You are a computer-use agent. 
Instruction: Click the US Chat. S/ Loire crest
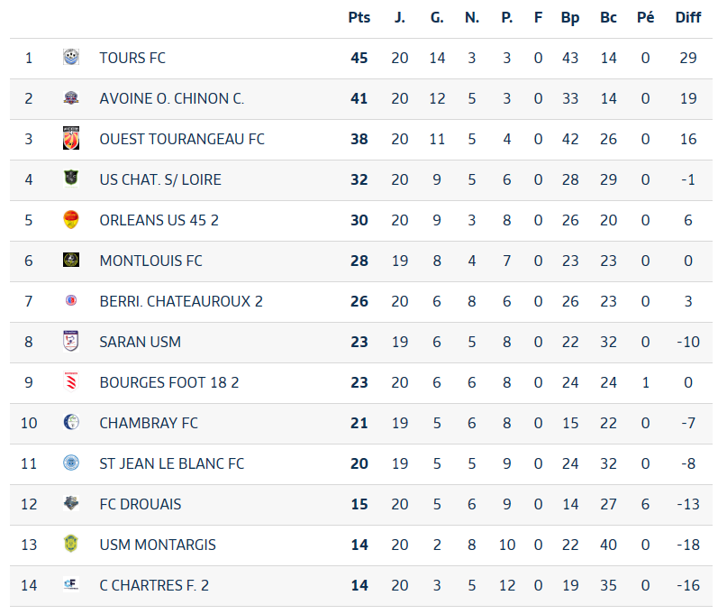71,179
